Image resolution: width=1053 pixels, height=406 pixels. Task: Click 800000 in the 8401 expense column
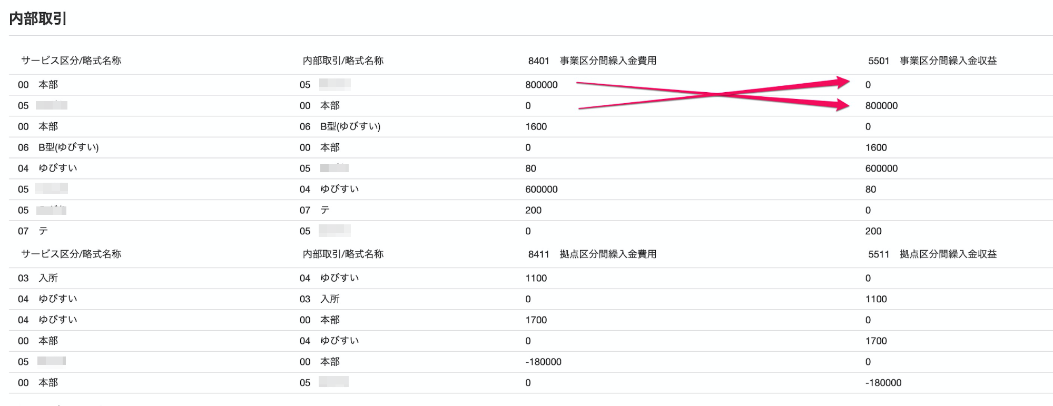[541, 85]
